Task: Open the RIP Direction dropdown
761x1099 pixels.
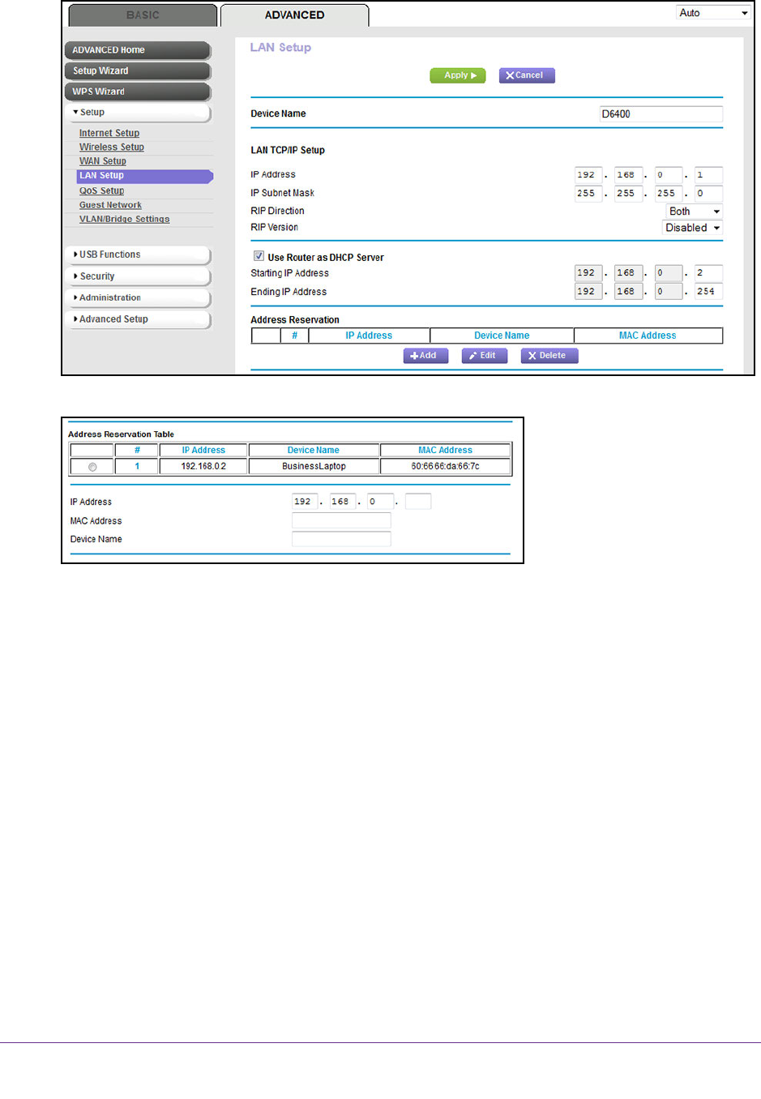Action: (694, 212)
